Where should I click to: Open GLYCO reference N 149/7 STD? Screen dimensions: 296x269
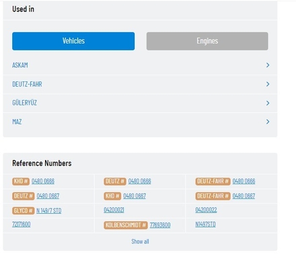click(x=49, y=210)
